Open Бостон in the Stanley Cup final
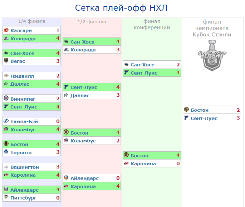The image size is (245, 207). [200, 110]
